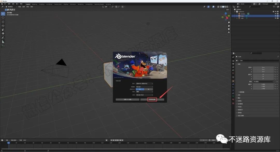Toggle the show gizmos button

click(x=208, y=7)
